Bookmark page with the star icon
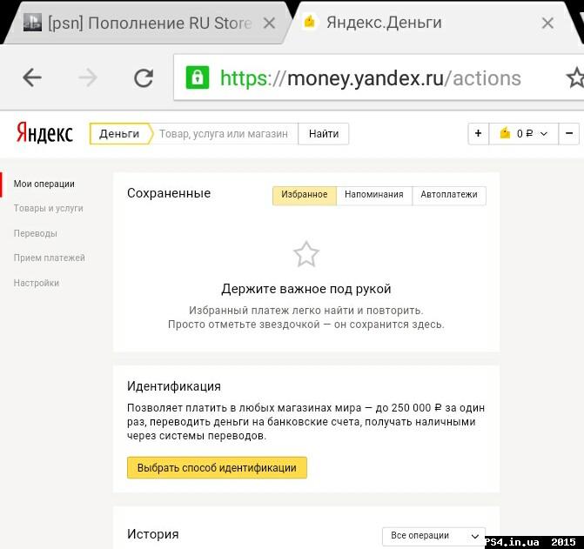 pos(574,78)
